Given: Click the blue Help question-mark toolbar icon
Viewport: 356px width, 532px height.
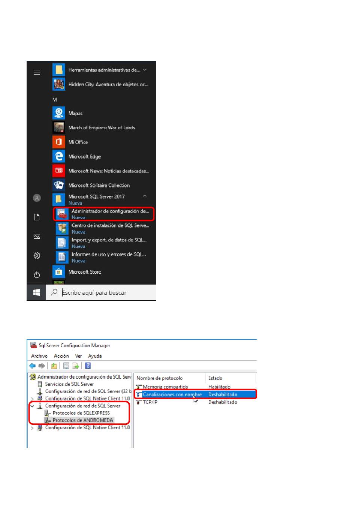Looking at the screenshot, I should click(88, 366).
